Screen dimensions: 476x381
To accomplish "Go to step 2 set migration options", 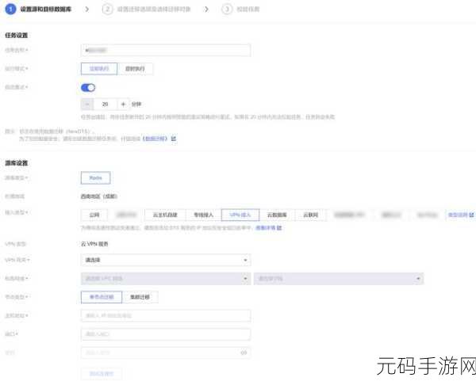I will click(x=147, y=9).
